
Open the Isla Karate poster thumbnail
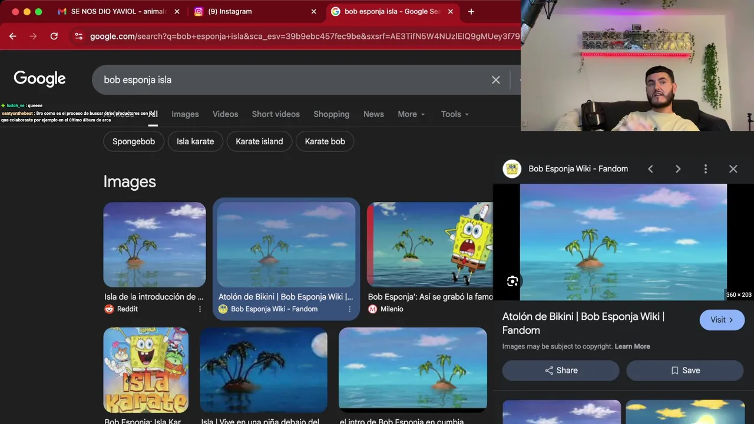(x=146, y=370)
